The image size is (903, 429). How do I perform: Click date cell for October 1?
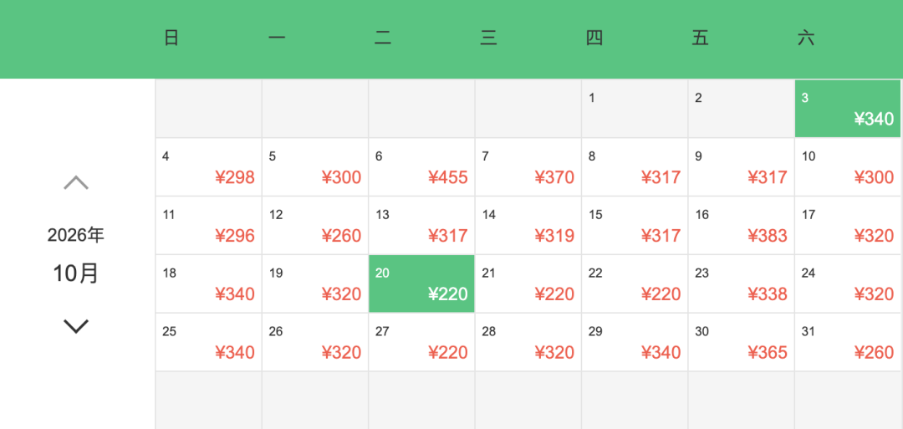click(635, 109)
